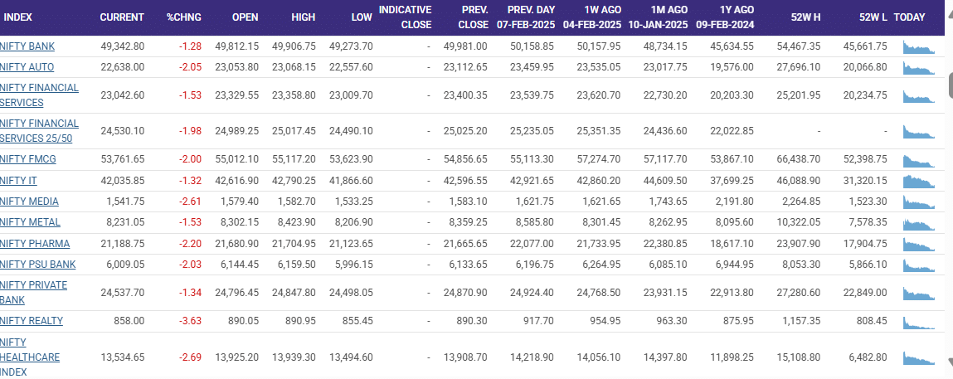This screenshot has width=953, height=379.
Task: Click the INDICATIVE CLOSE column header
Action: tap(406, 17)
